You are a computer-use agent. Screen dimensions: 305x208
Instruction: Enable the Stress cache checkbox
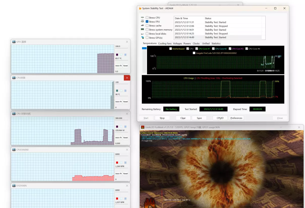tap(147, 26)
